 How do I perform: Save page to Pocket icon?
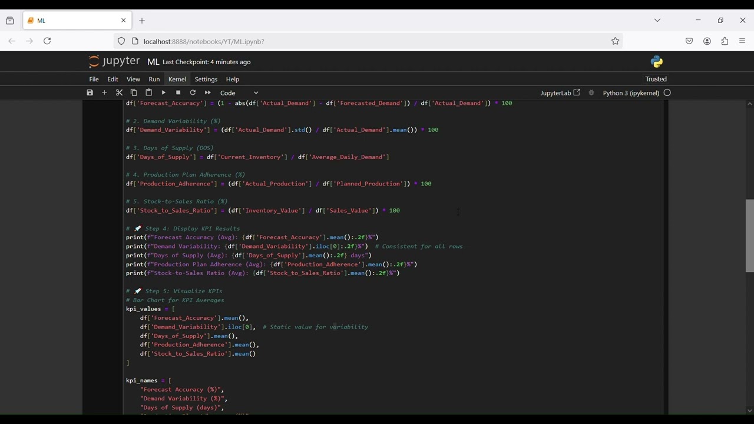[689, 41]
